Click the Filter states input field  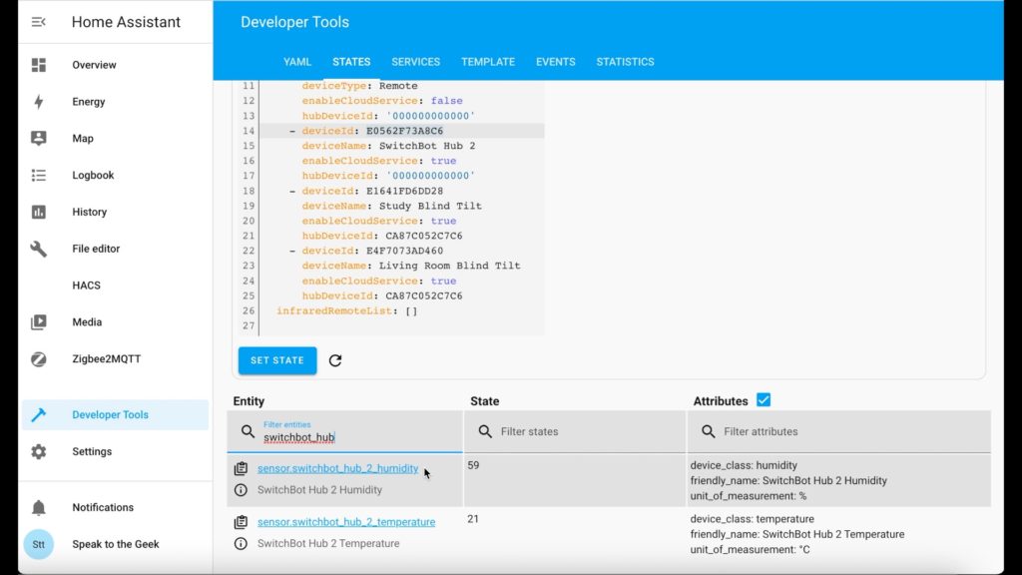[575, 431]
